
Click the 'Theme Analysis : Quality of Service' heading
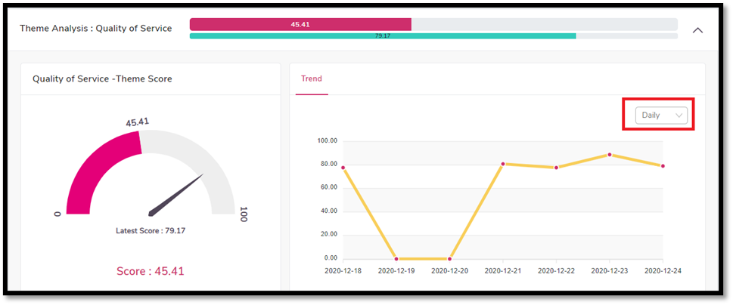(96, 29)
